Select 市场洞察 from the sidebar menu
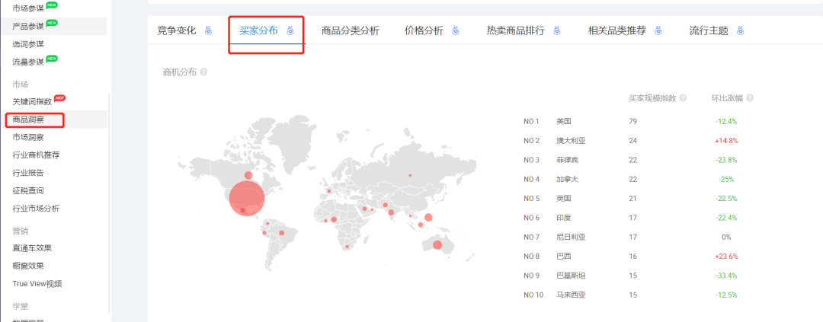 click(x=28, y=137)
